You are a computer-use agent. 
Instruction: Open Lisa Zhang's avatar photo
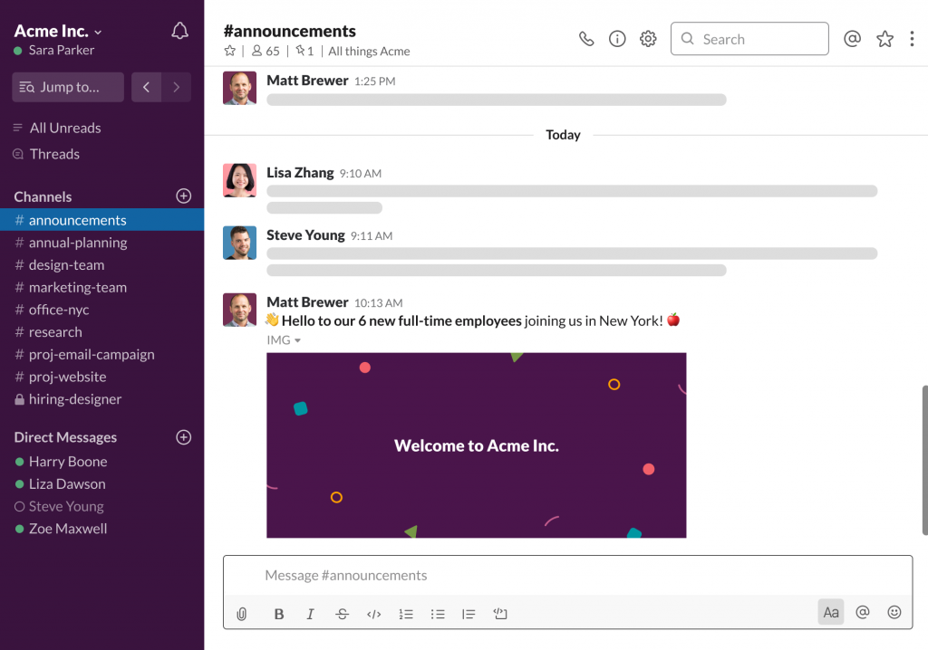pyautogui.click(x=239, y=180)
